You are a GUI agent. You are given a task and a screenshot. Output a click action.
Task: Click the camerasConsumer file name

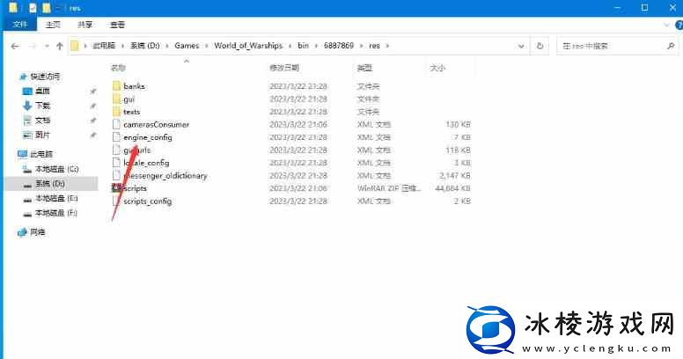[x=157, y=125]
